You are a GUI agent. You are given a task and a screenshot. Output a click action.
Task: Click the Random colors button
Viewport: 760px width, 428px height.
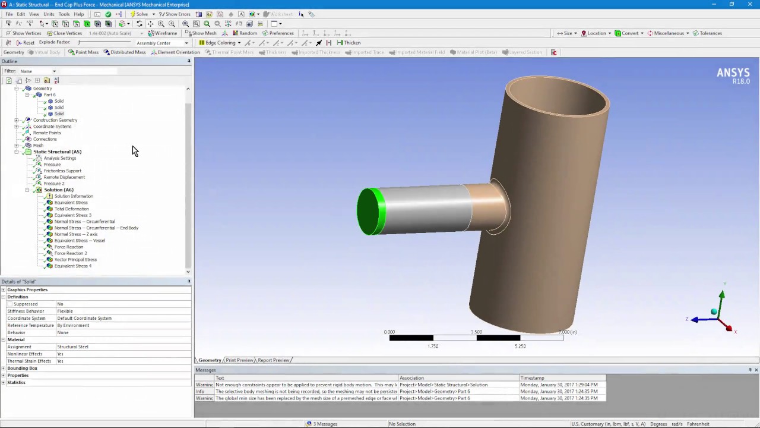245,33
